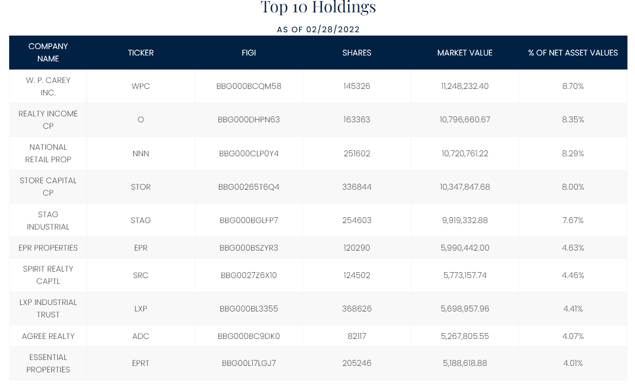Select the Market Value column header
Screen dimensions: 635x388
[465, 53]
